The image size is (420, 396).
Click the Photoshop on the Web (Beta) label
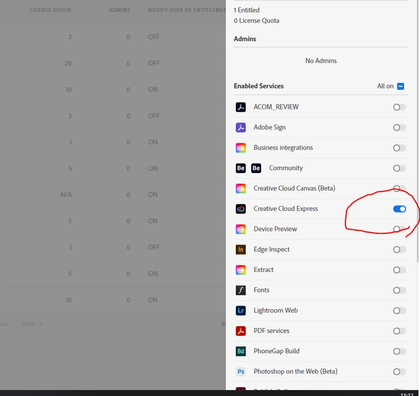[x=295, y=371]
